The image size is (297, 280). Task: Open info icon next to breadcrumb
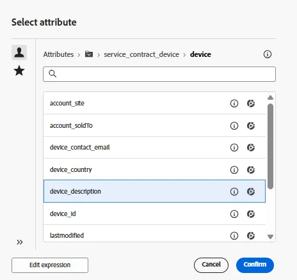(268, 54)
